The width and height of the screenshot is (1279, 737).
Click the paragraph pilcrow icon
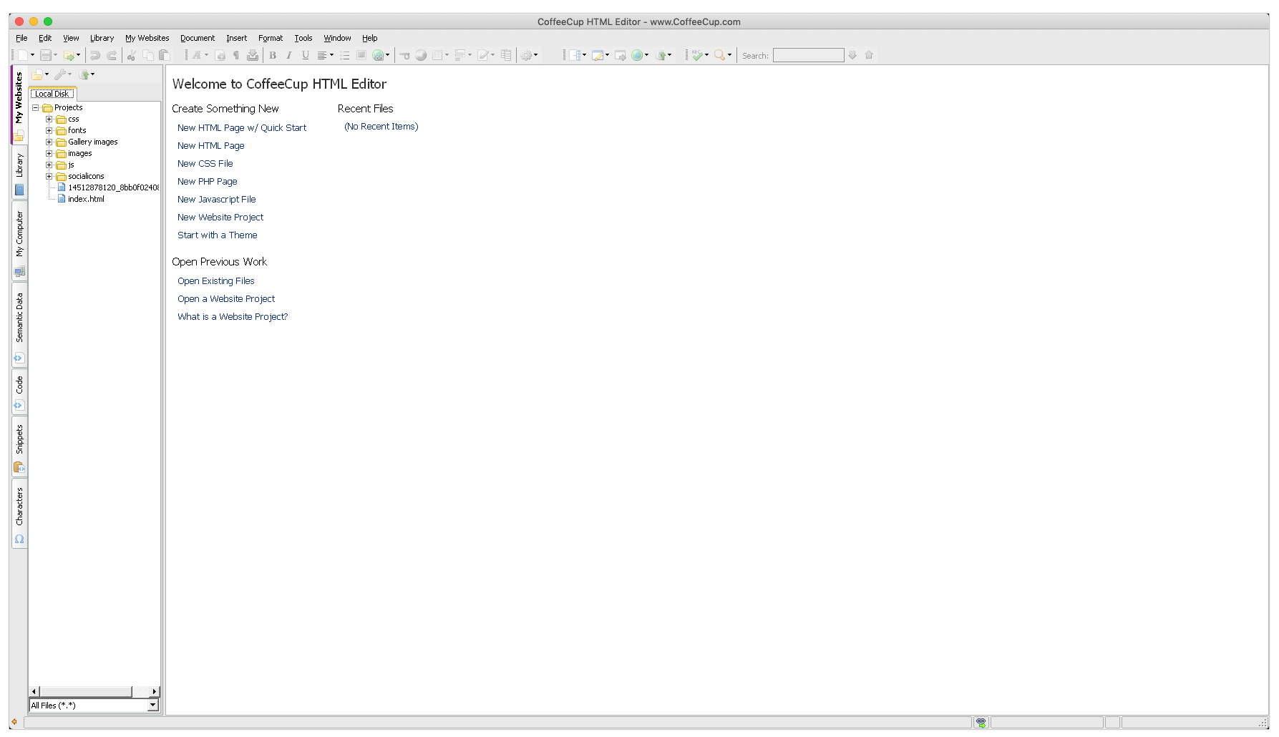(236, 55)
